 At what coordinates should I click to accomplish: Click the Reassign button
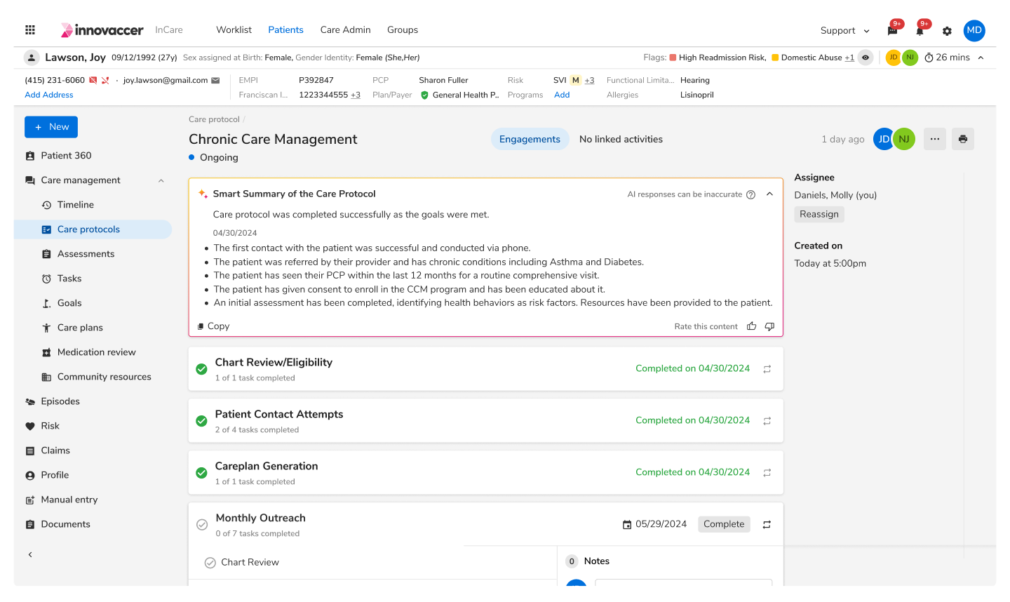point(819,215)
